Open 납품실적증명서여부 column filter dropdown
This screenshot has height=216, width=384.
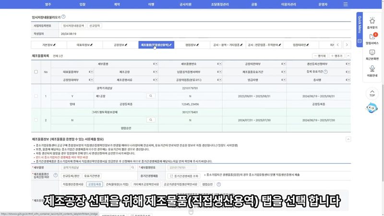coord(220,72)
